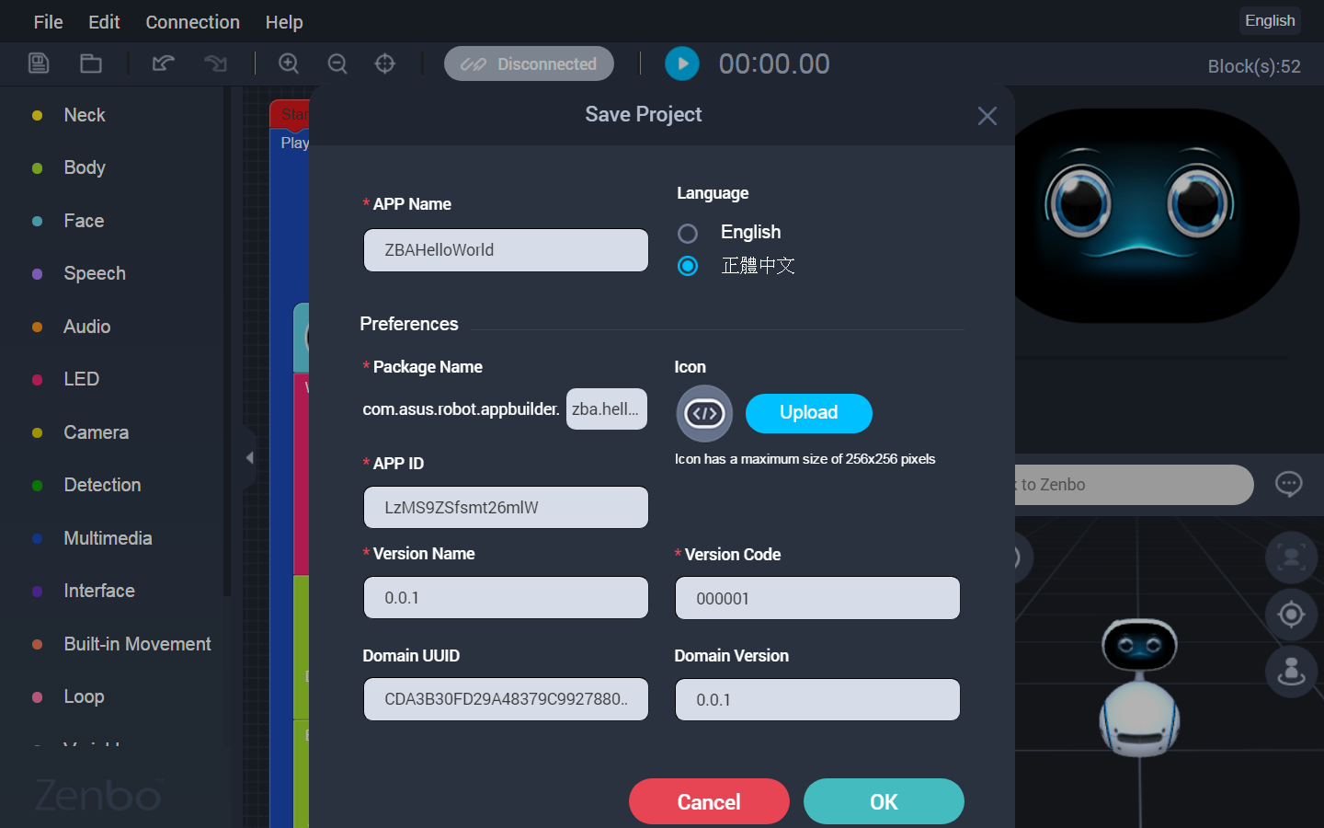The width and height of the screenshot is (1324, 828).
Task: Click the 00:00.00 timer display
Action: coord(774,63)
